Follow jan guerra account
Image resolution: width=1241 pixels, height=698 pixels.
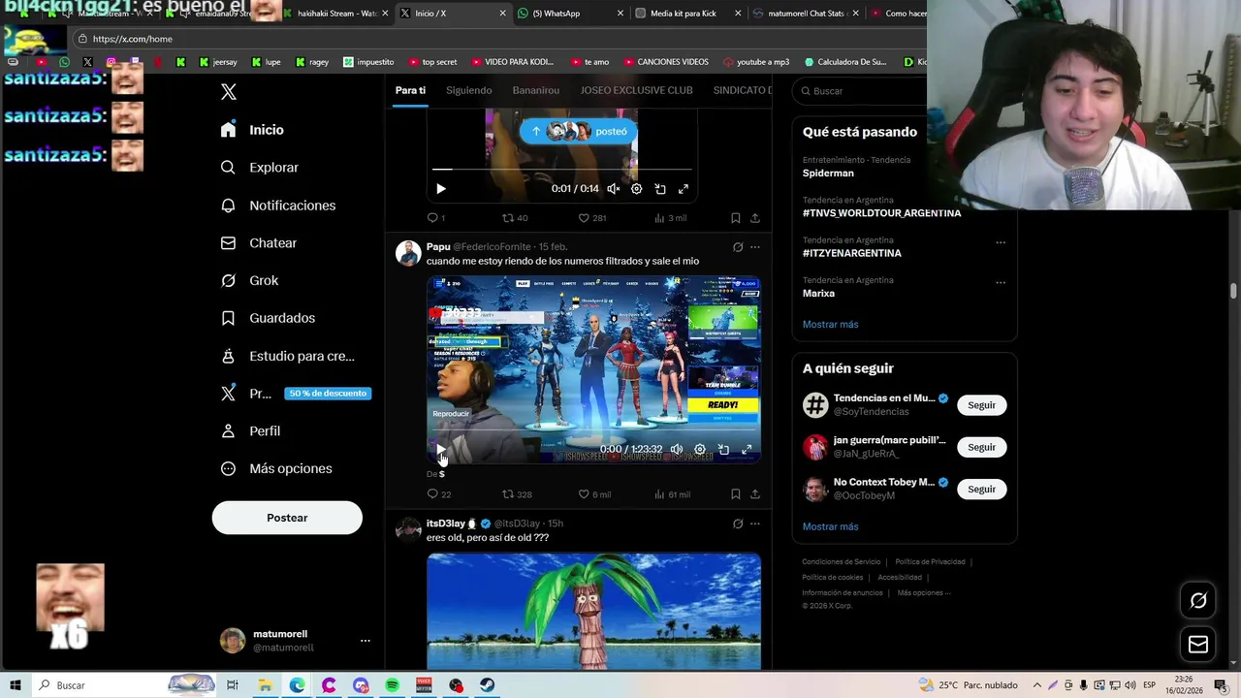[981, 447]
